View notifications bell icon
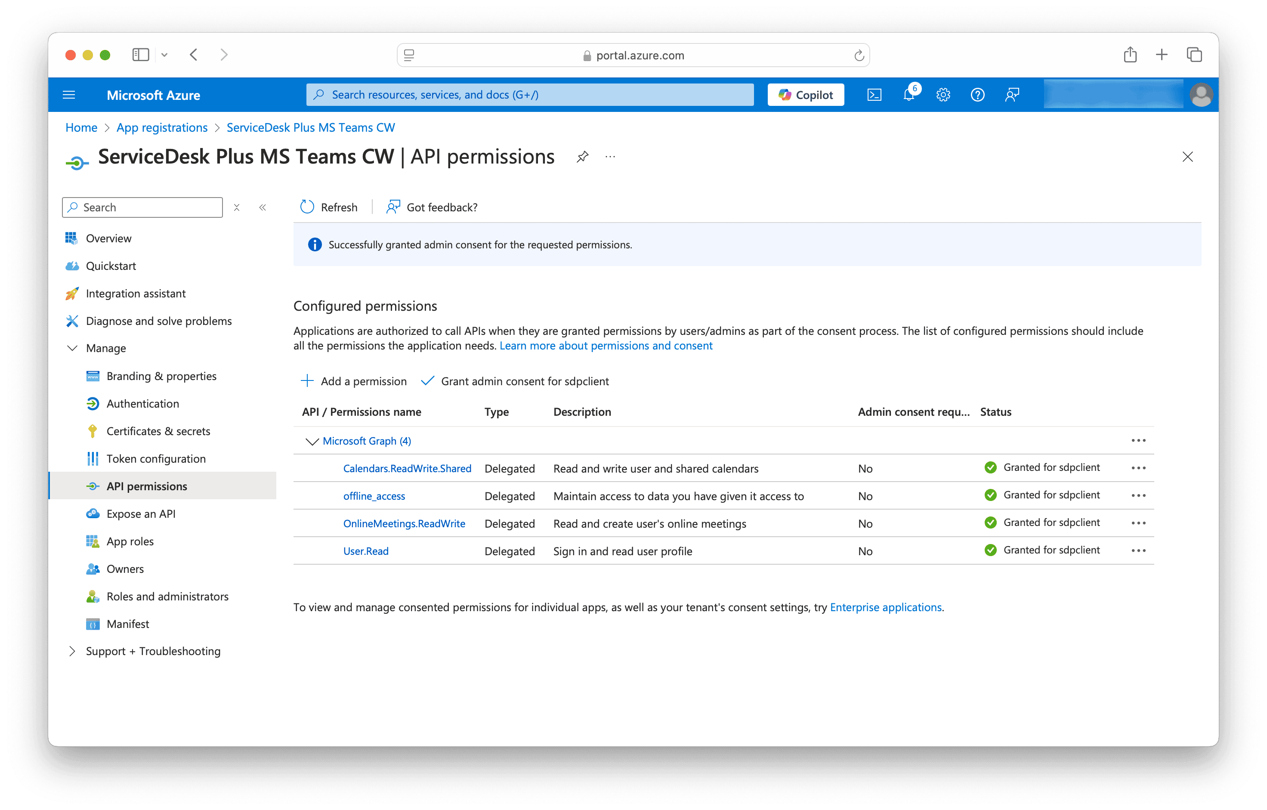Viewport: 1267px width, 810px height. tap(909, 95)
